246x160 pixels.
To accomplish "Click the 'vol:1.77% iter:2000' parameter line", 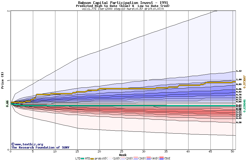I will (97, 9).
